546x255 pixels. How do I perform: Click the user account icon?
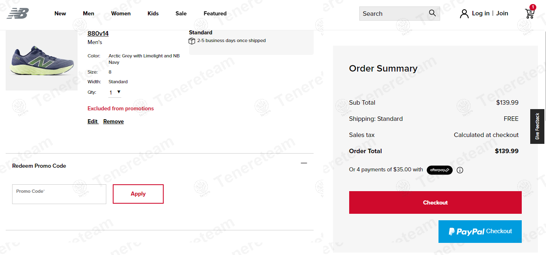click(x=464, y=14)
